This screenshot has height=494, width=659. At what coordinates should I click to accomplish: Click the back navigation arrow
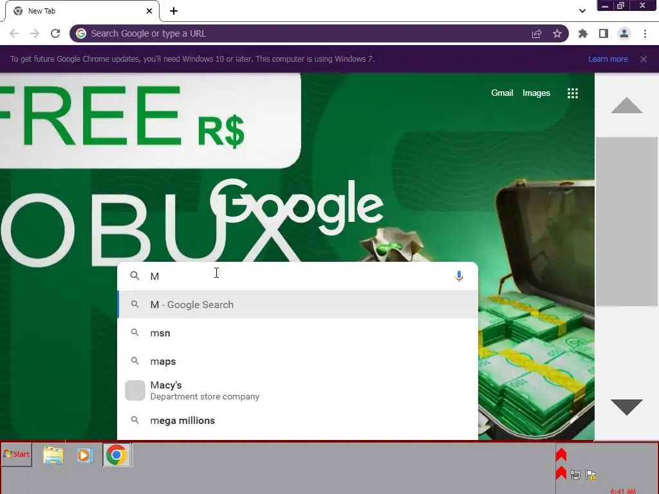14,33
